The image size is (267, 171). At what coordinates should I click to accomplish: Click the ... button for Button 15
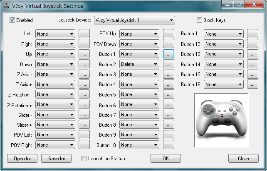click(x=252, y=74)
